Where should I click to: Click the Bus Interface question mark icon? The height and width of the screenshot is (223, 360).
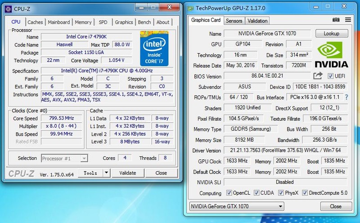click(346, 97)
